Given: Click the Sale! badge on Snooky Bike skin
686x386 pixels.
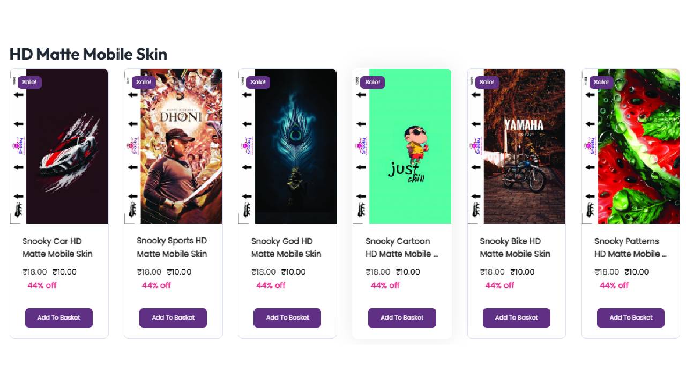Looking at the screenshot, I should pyautogui.click(x=487, y=82).
